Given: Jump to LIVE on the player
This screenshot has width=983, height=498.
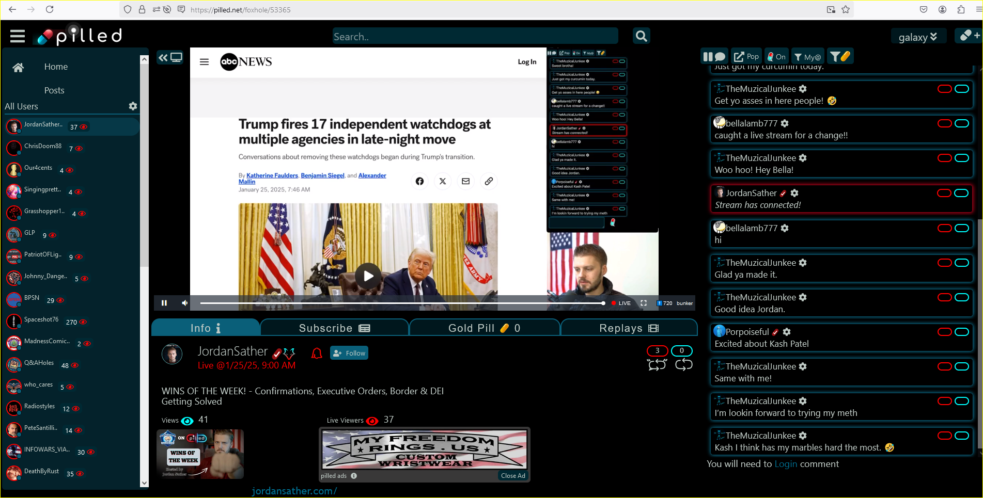Looking at the screenshot, I should click(x=621, y=303).
